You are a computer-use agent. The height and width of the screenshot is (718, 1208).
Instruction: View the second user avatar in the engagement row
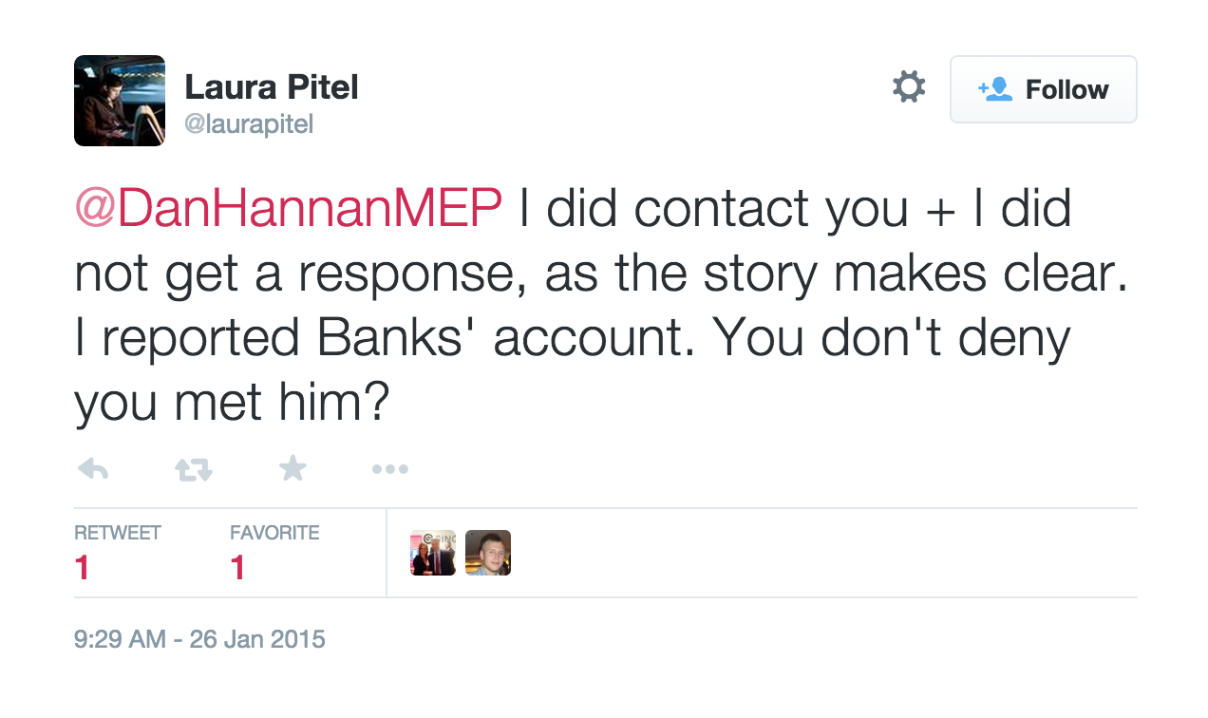(488, 553)
